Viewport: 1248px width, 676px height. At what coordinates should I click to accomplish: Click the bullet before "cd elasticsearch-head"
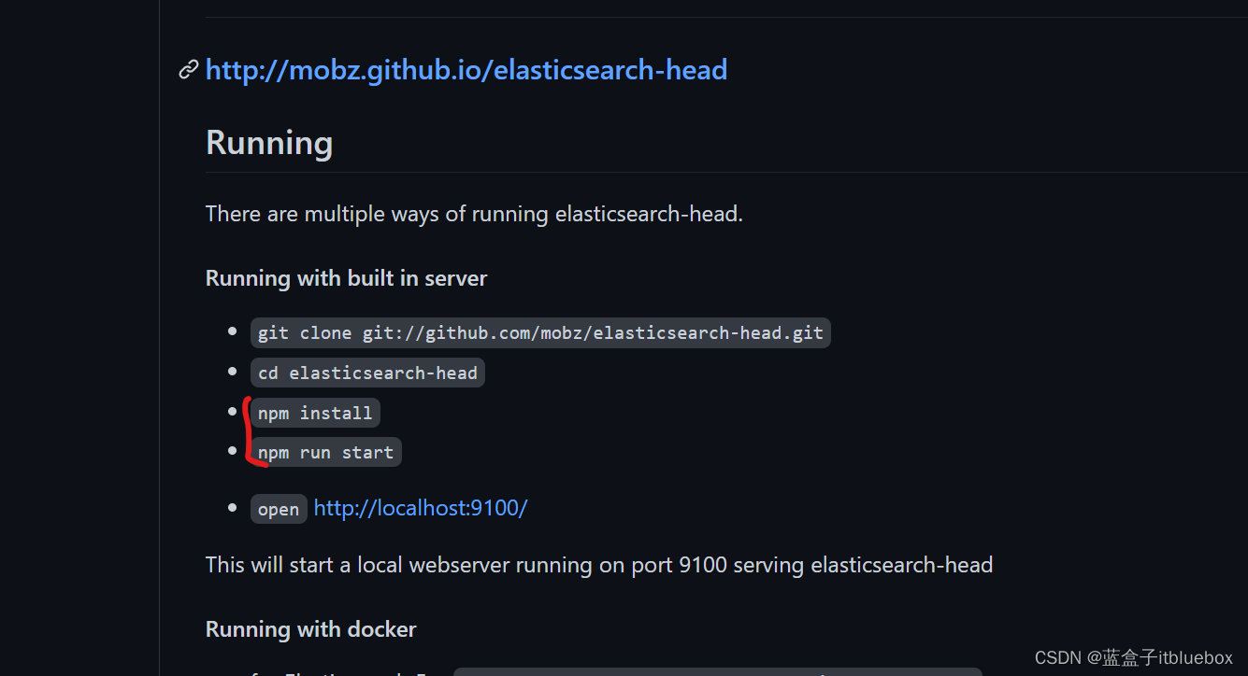(x=233, y=372)
